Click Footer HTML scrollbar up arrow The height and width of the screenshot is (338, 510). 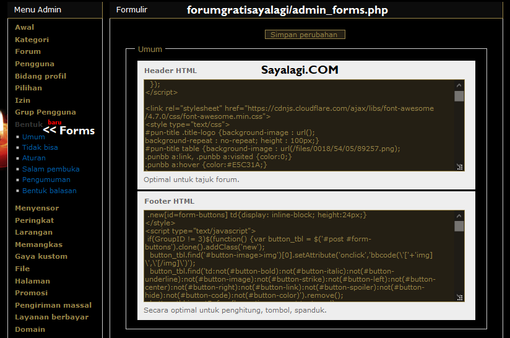(x=459, y=215)
